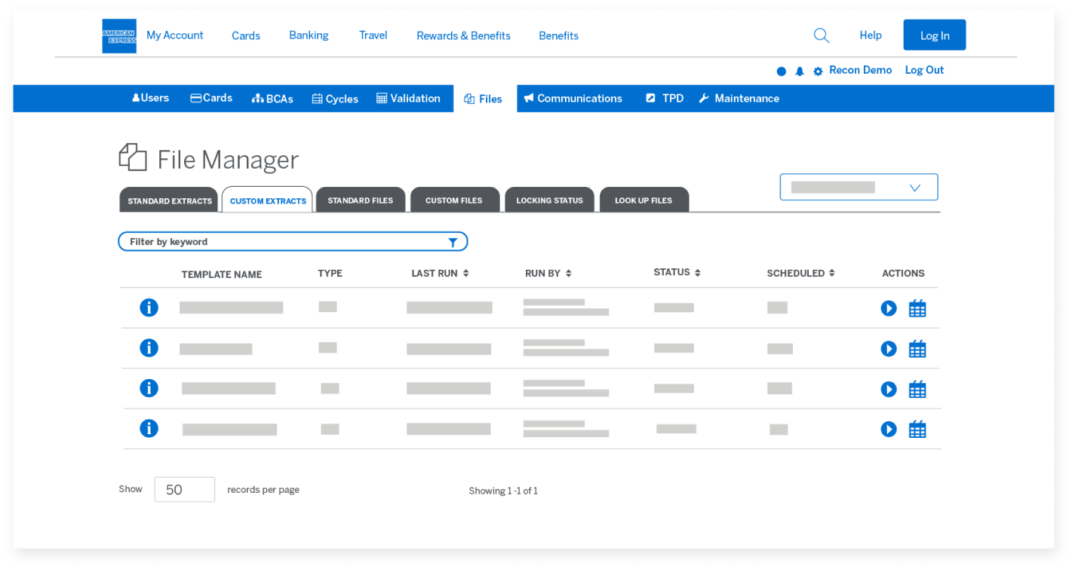The width and height of the screenshot is (1072, 566).
Task: Click the info icon on the second row
Action: click(x=149, y=347)
